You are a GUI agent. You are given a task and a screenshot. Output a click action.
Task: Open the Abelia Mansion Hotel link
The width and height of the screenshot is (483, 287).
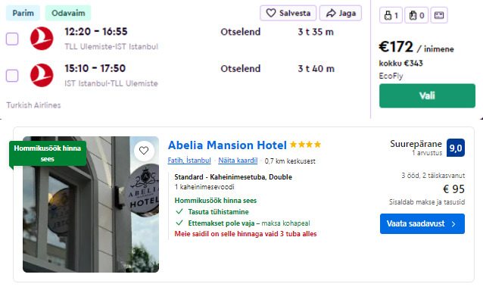click(x=227, y=145)
